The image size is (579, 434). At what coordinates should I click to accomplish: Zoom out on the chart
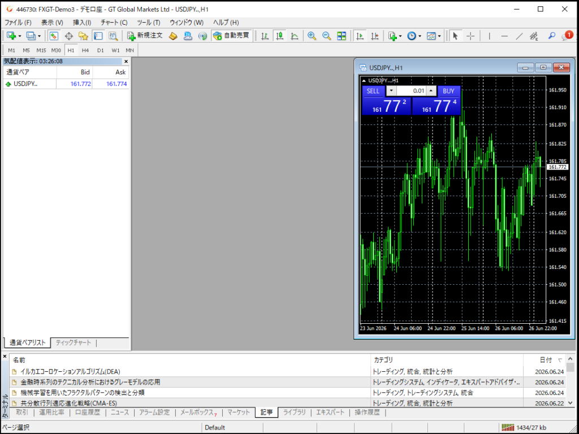coord(326,36)
